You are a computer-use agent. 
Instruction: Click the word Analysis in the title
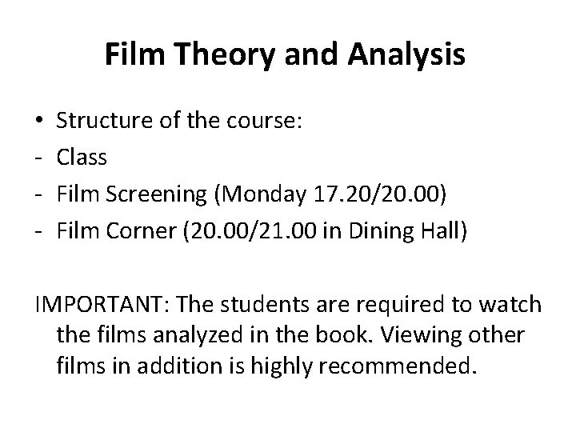point(406,54)
